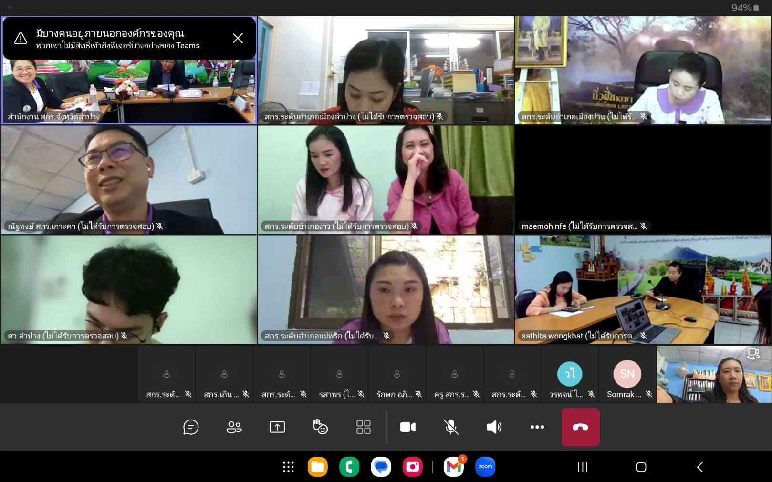Switch camera icon on self-view

[x=753, y=354]
